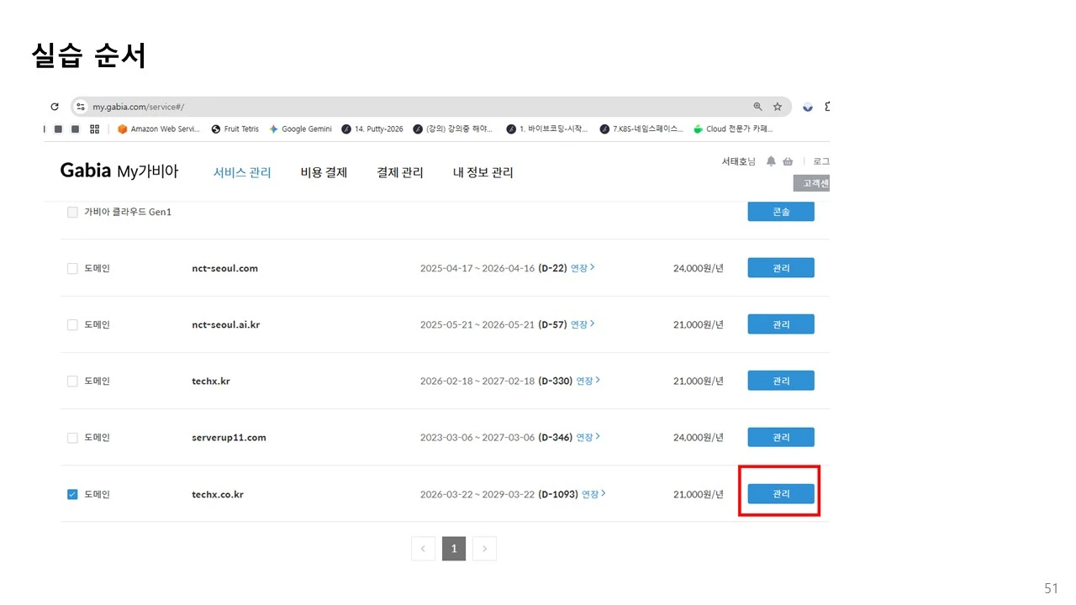Open the 결제 관리 menu

coord(400,172)
